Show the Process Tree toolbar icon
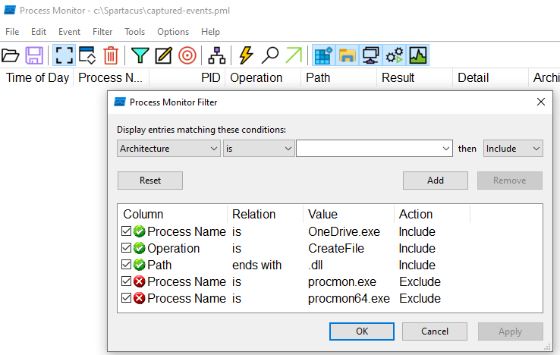 (217, 55)
